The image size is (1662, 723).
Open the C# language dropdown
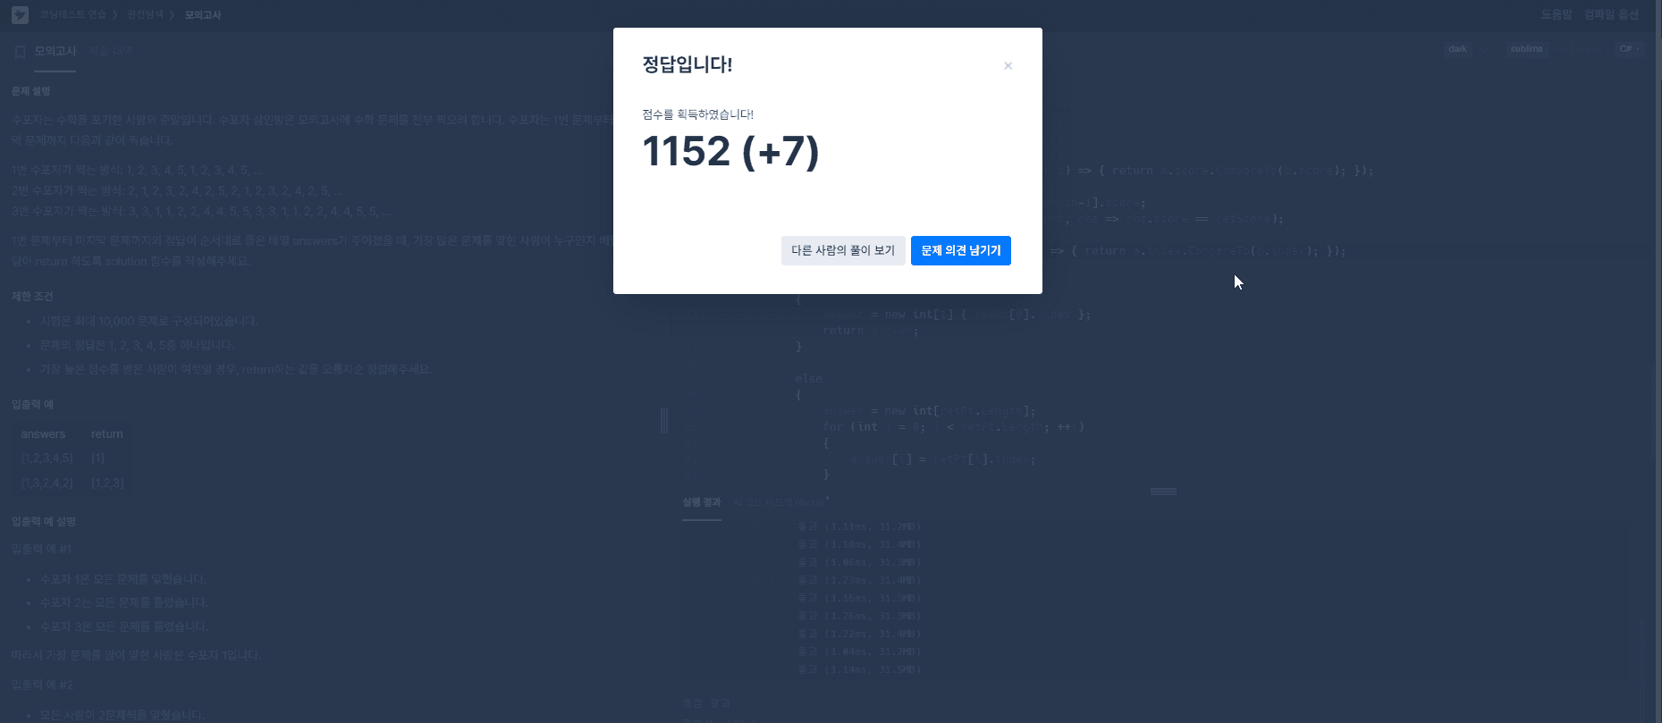coord(1629,49)
